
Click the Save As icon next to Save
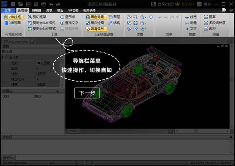pos(36,4)
